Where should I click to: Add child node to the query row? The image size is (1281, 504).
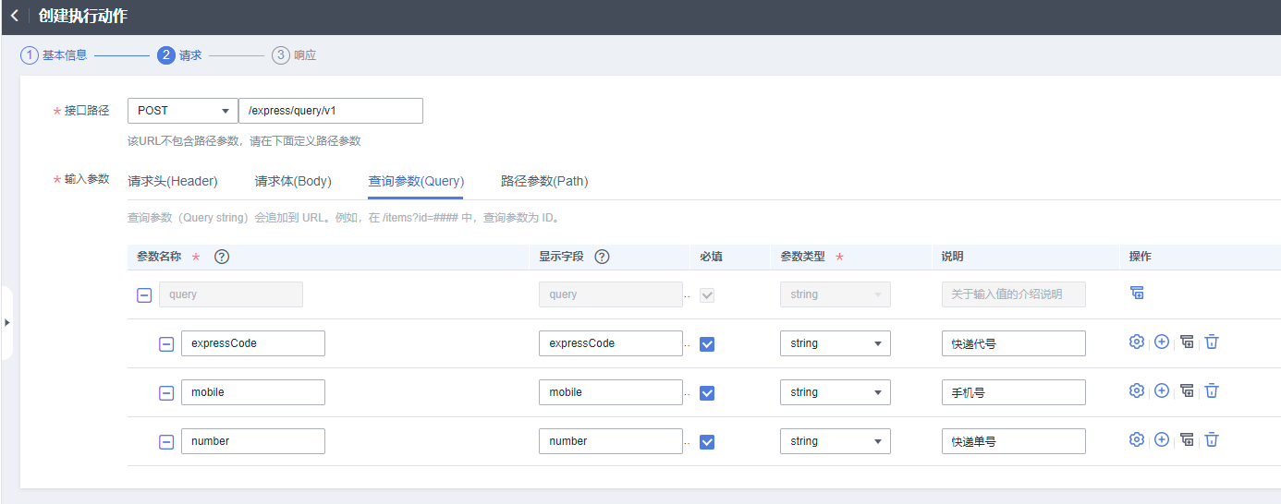pos(1137,293)
